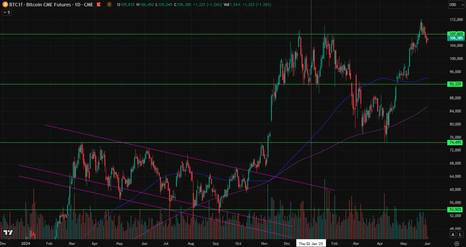This screenshot has width=466, height=247.
Task: Click the 100,000 price axis label
Action: point(456,59)
